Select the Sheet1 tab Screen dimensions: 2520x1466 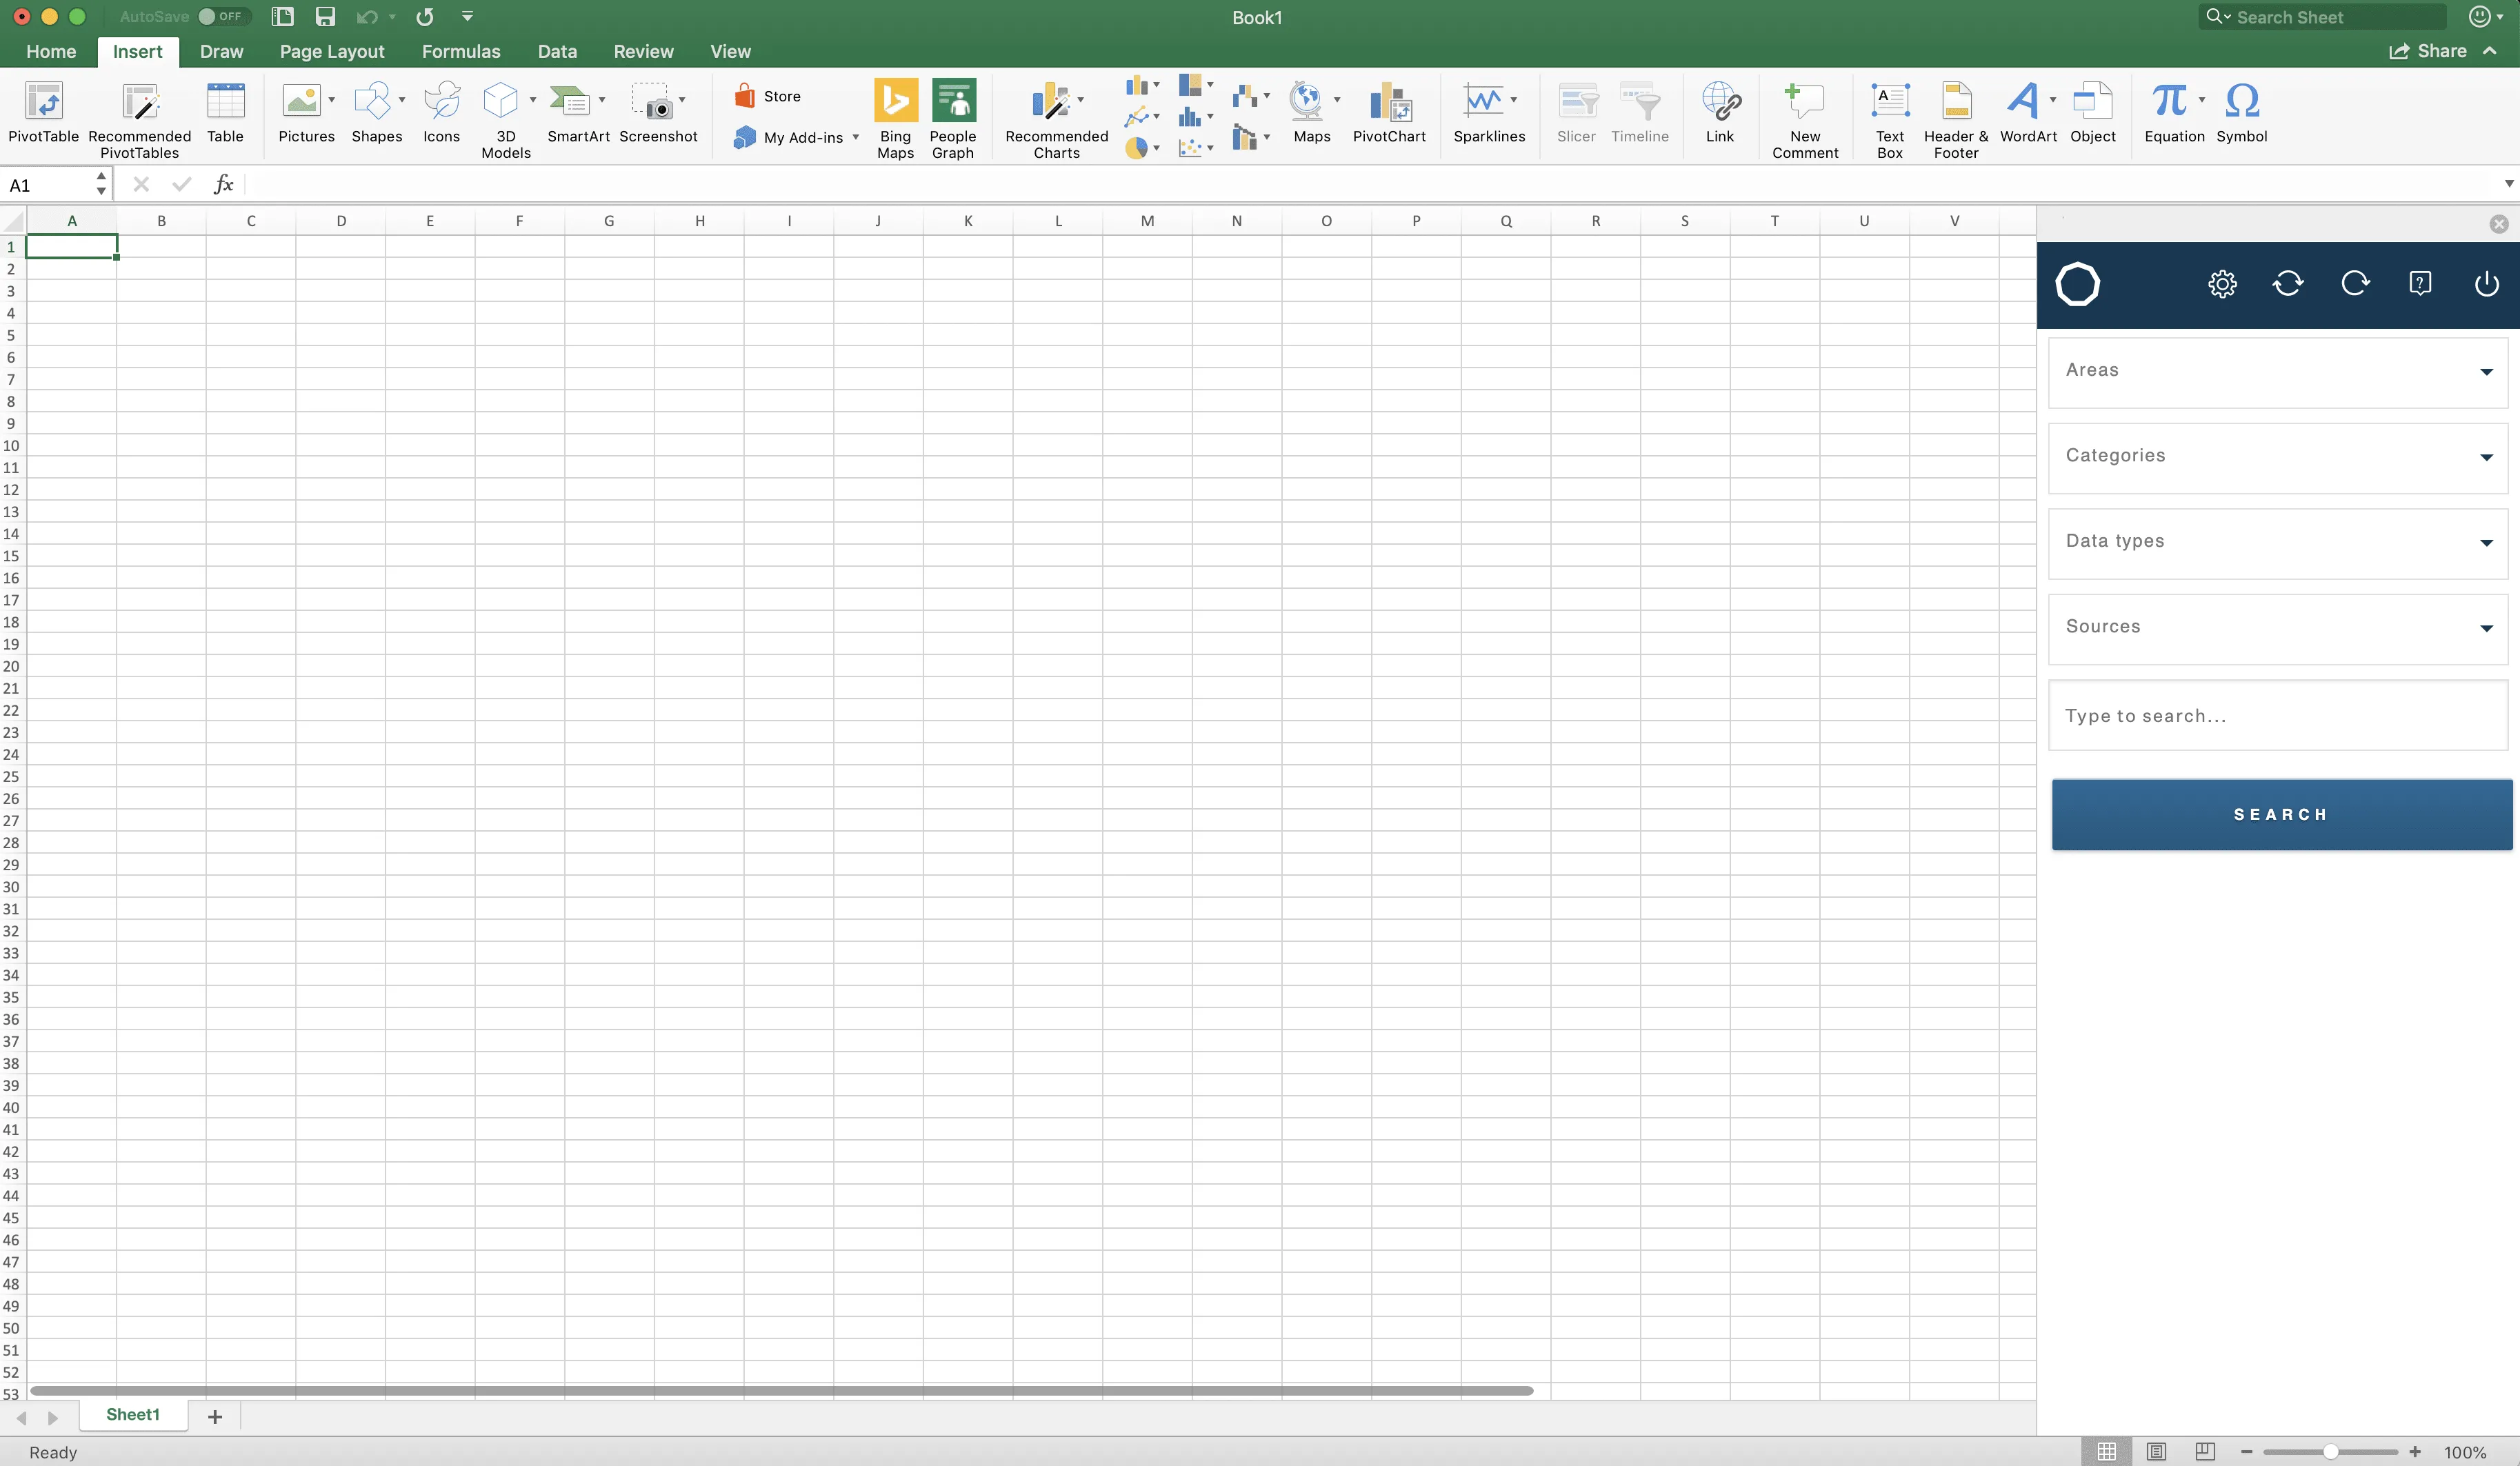tap(133, 1414)
